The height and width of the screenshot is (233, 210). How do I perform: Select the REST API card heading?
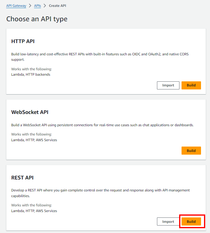tap(22, 178)
